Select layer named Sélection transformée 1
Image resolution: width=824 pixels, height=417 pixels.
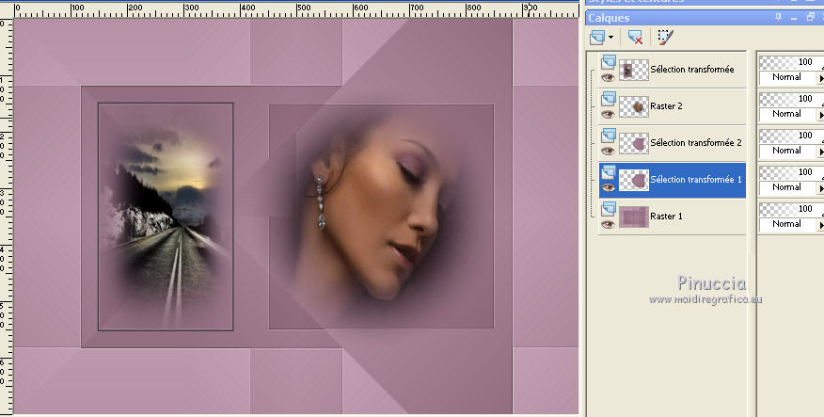(x=696, y=180)
